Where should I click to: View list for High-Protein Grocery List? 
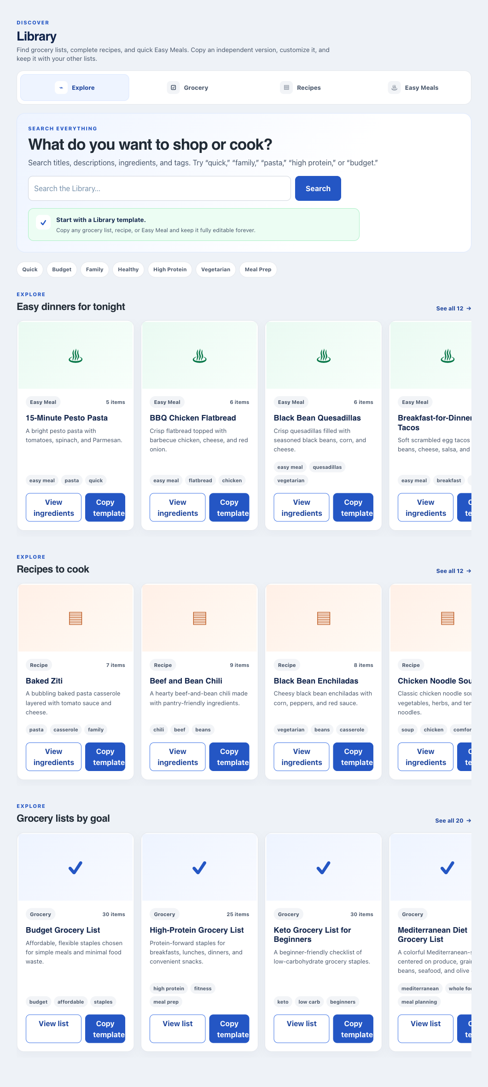178,1029
